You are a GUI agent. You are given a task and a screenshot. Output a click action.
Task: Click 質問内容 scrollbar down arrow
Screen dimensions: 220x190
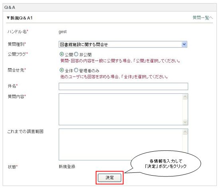click(185, 122)
